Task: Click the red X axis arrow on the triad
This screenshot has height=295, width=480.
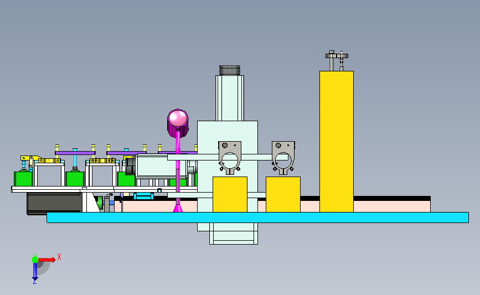Action: pyautogui.click(x=47, y=260)
